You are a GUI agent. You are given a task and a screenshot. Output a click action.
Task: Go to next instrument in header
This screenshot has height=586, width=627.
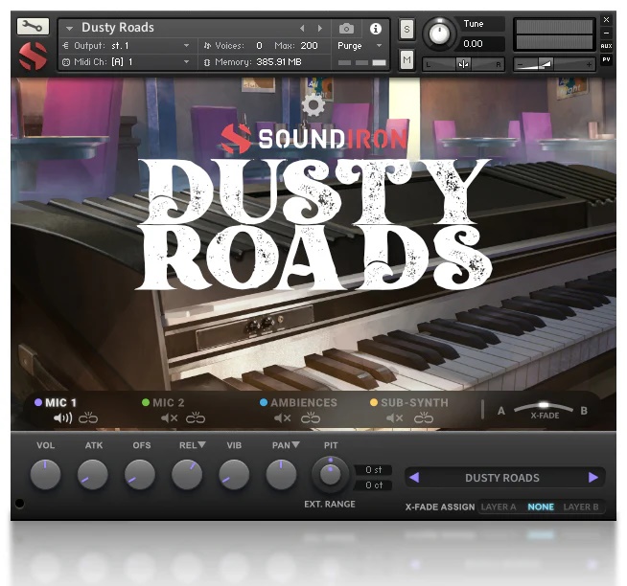(320, 29)
